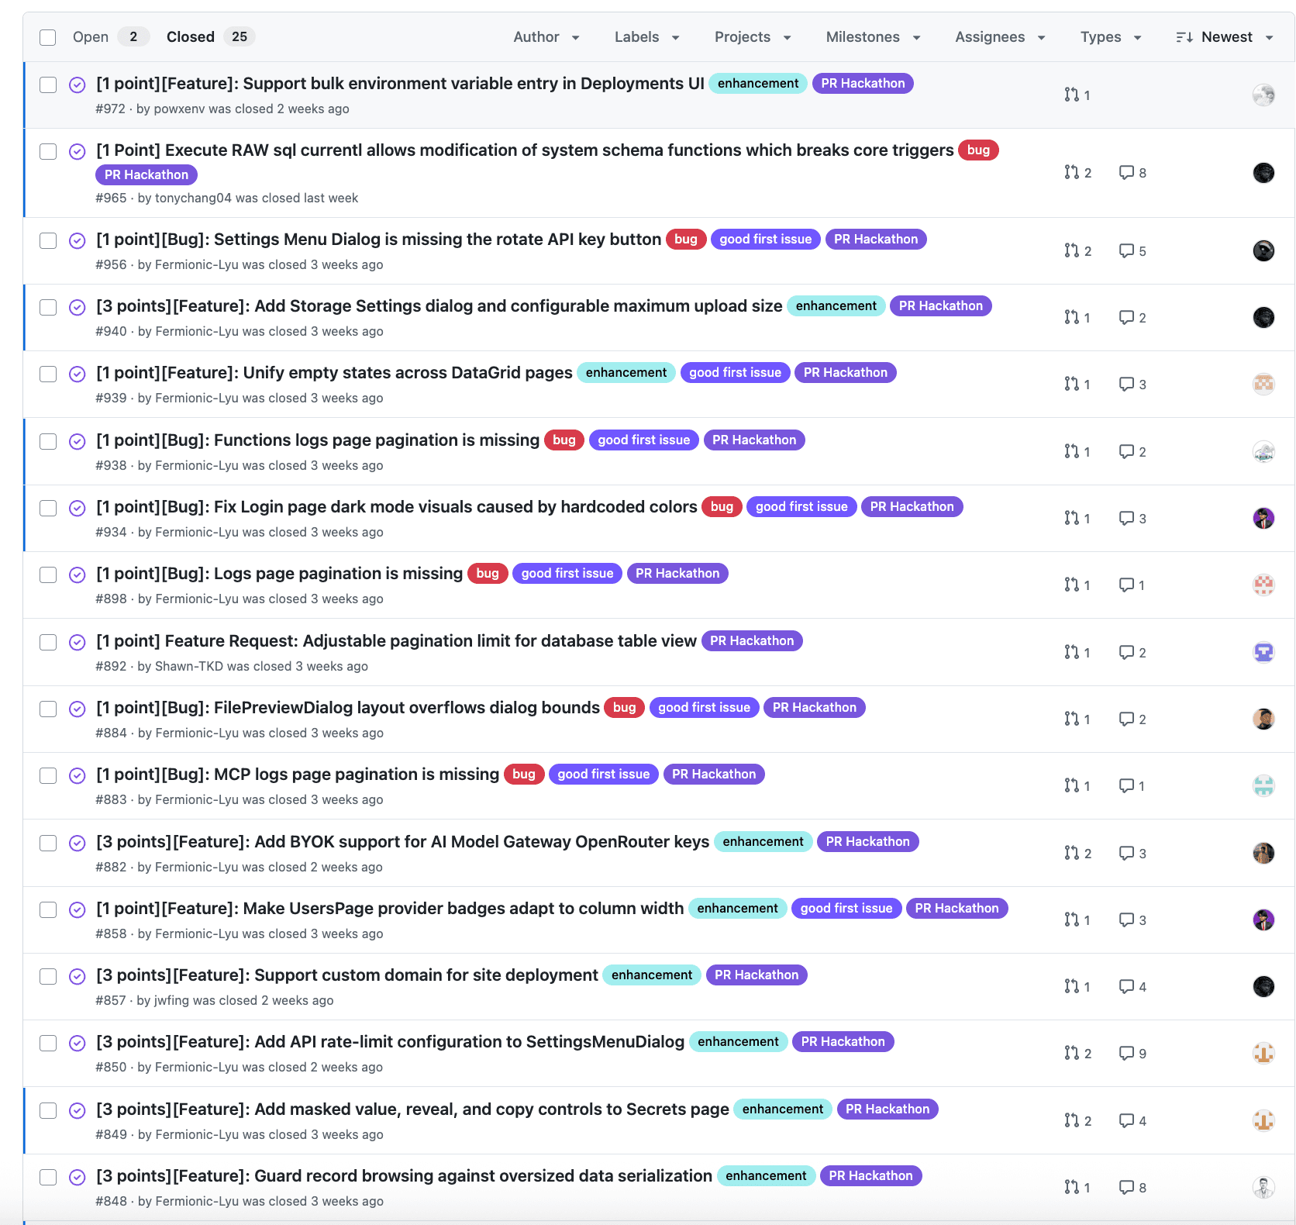Open the Newest sort dropdown
Screen dimensions: 1296x1225
(x=1225, y=37)
